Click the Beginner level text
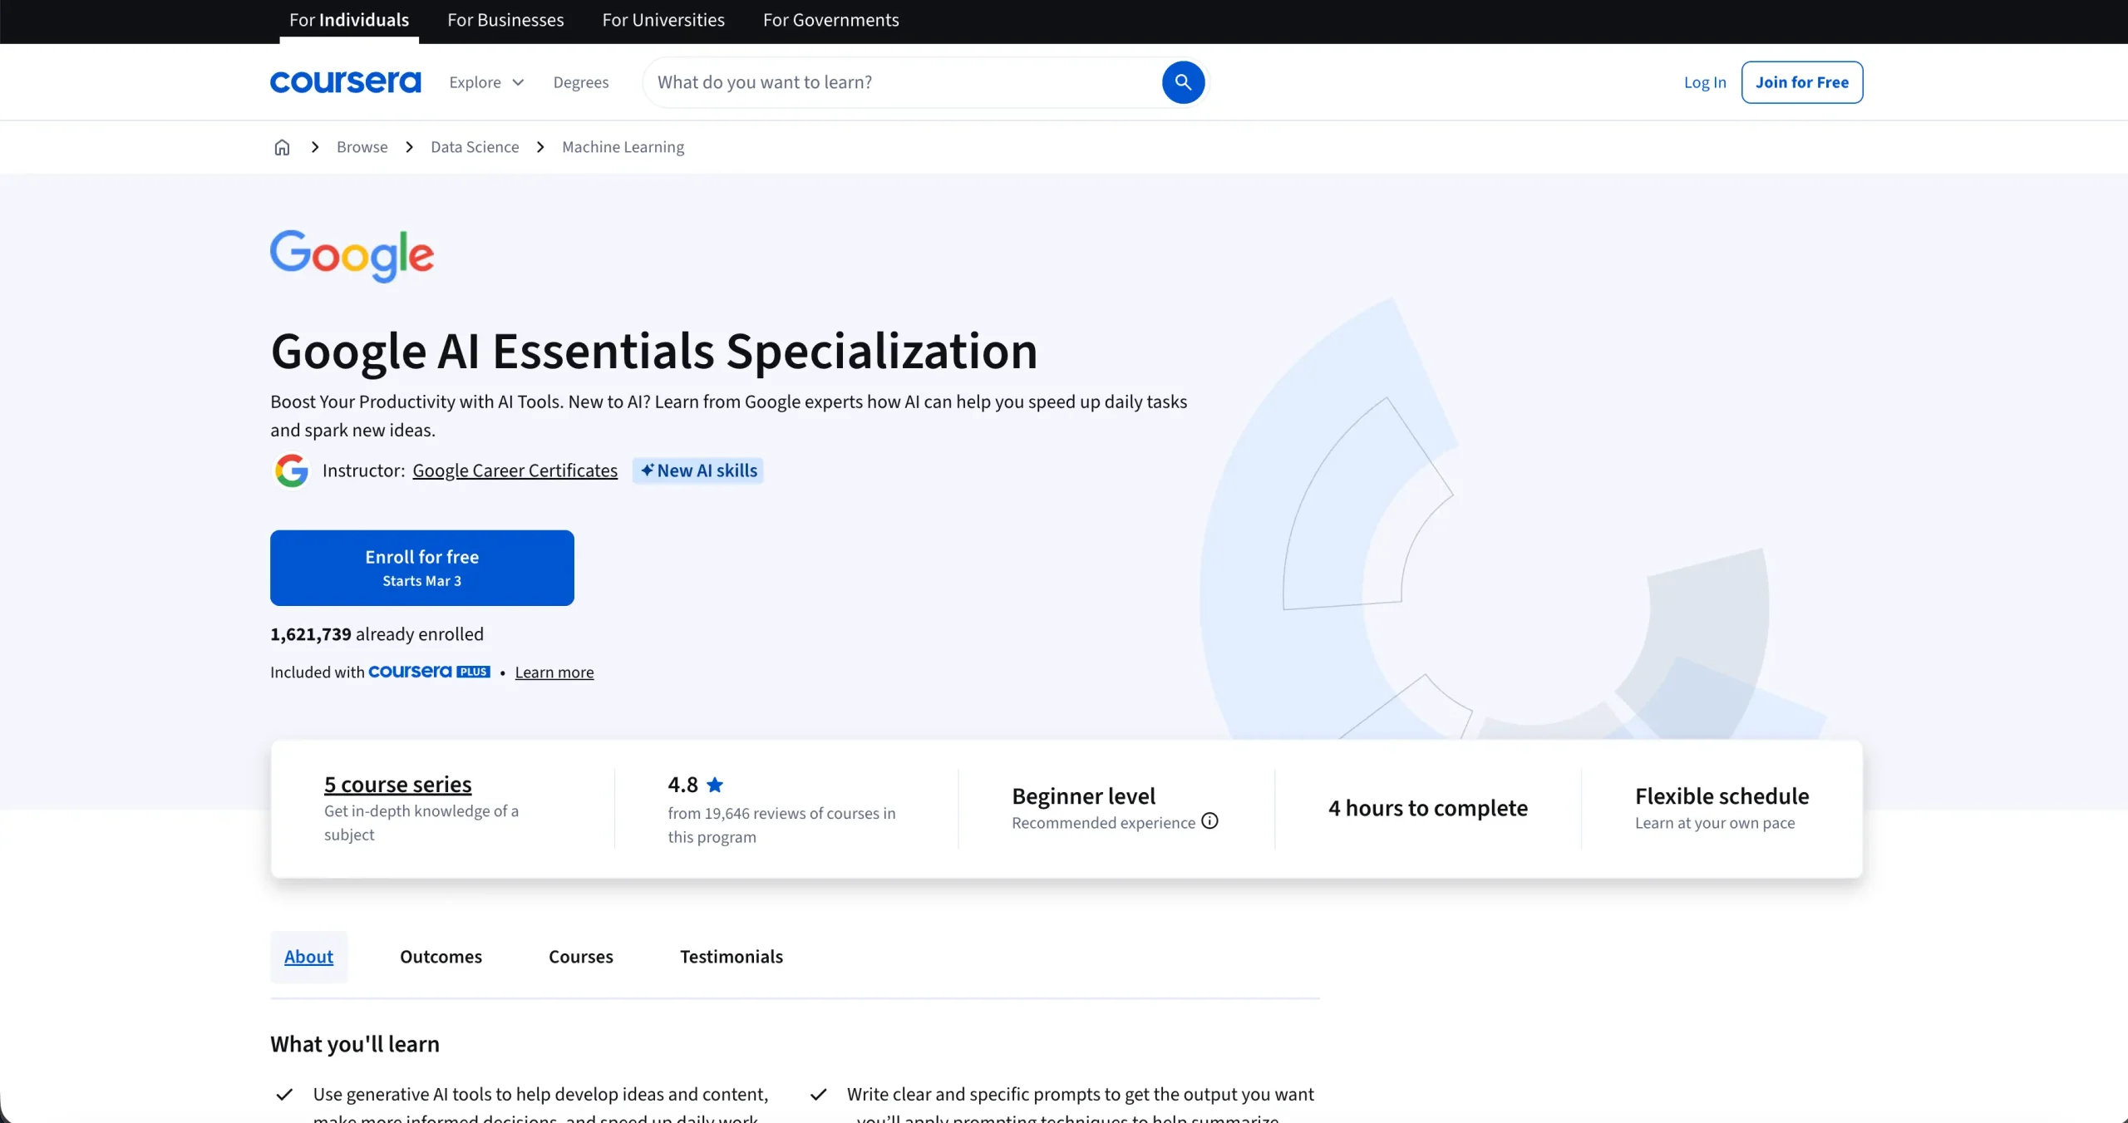This screenshot has height=1123, width=2128. (x=1084, y=796)
